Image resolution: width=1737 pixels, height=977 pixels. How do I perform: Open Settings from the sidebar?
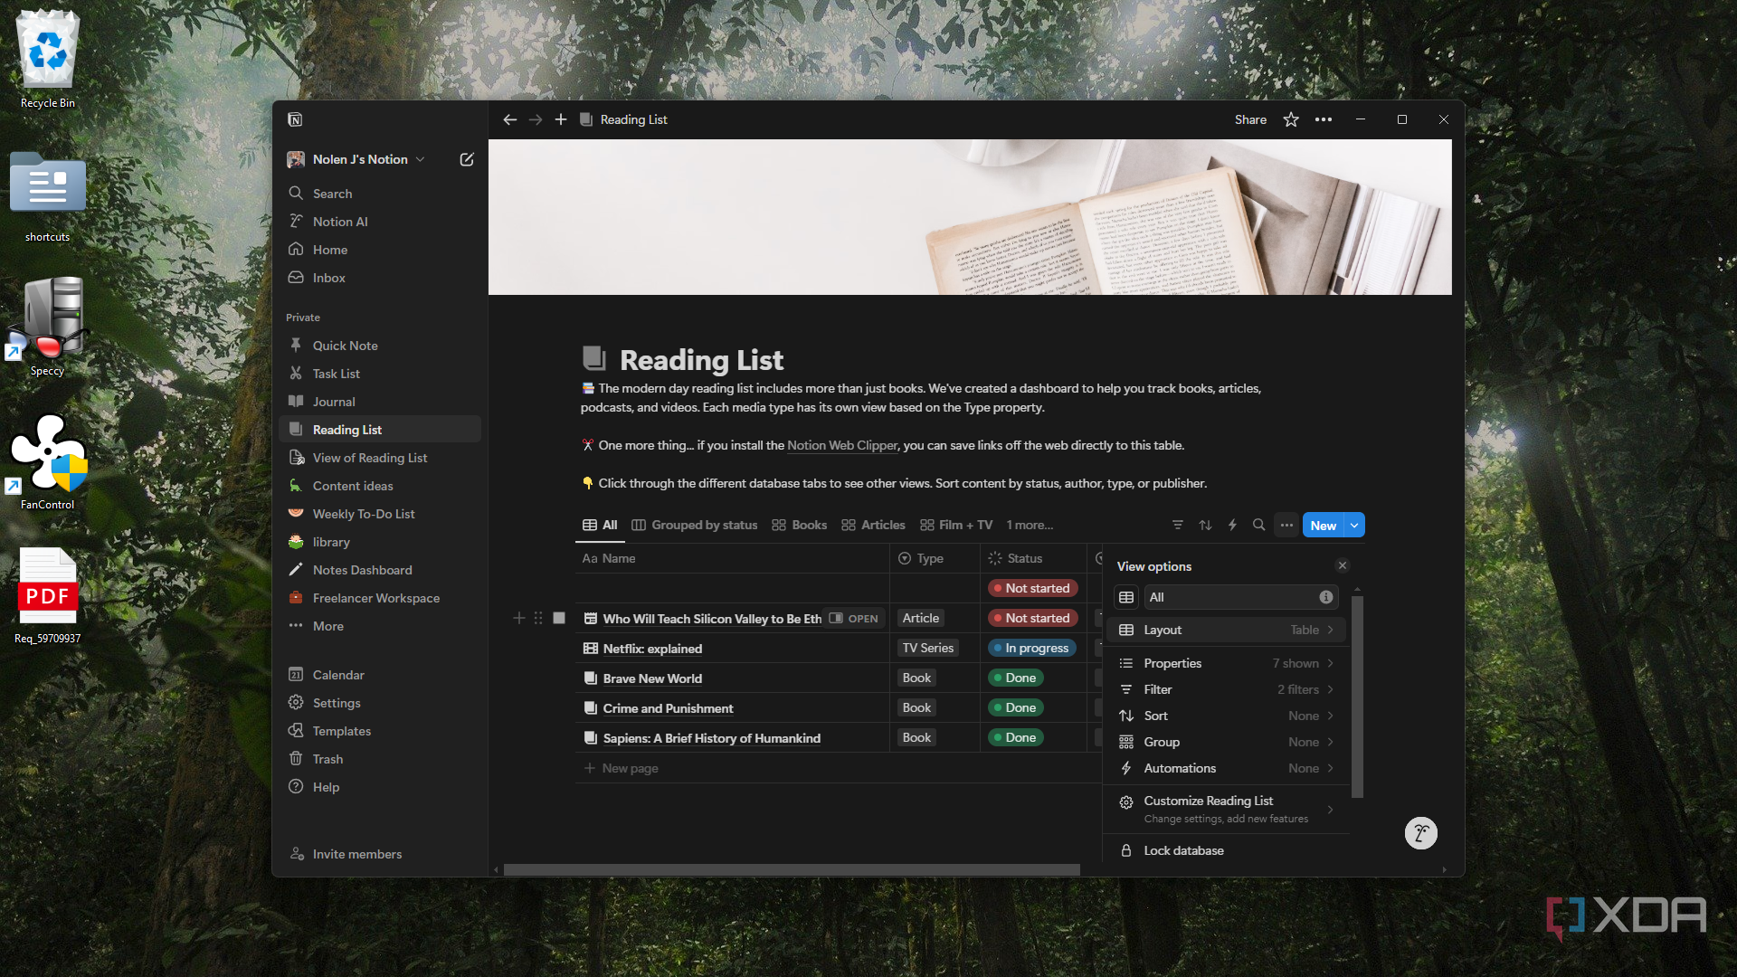380,703
